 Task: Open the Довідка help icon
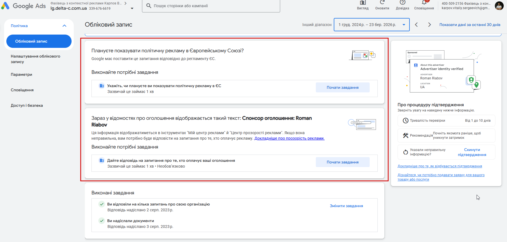click(x=403, y=2)
